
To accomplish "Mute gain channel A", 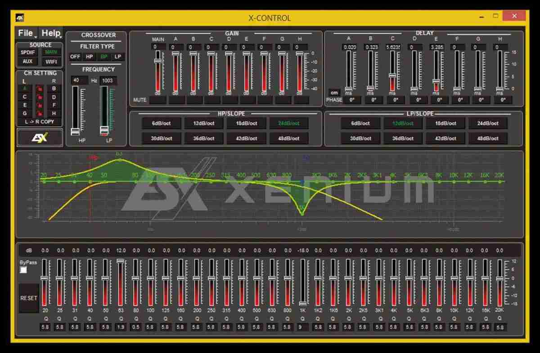I will click(176, 100).
